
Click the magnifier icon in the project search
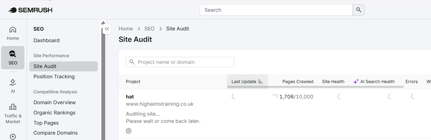tap(132, 62)
